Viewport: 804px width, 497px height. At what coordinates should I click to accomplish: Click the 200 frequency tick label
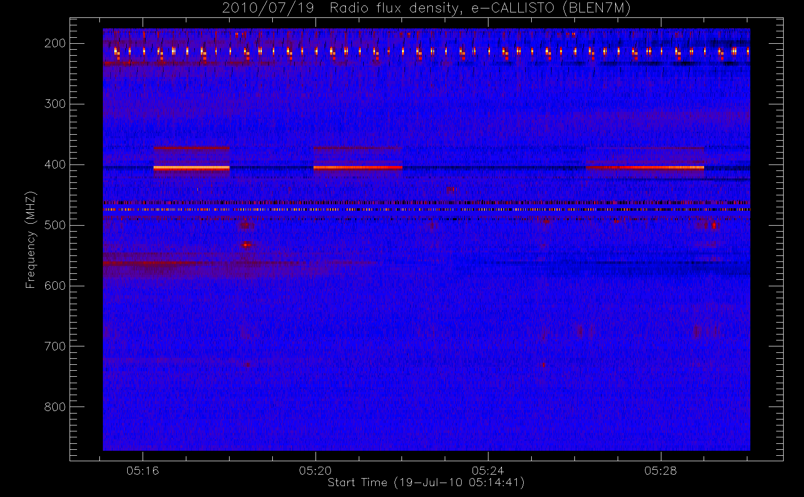click(55, 43)
